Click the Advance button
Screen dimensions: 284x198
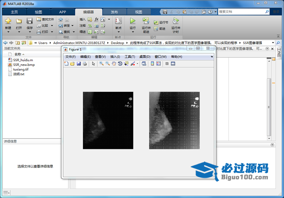160,29
